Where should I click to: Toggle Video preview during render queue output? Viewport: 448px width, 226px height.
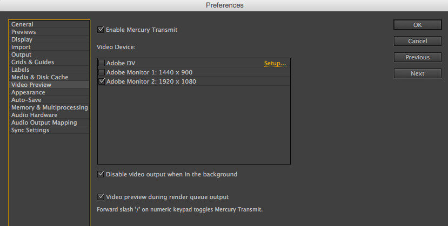click(101, 197)
